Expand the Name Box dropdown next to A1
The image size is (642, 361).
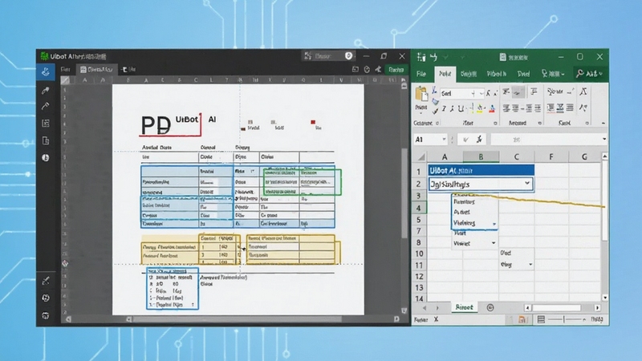(x=444, y=140)
